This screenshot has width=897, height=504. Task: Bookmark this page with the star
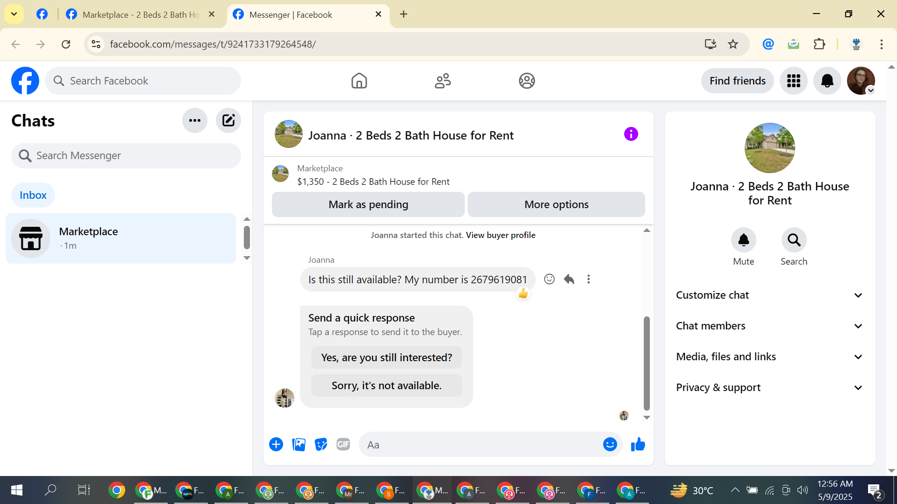(733, 44)
